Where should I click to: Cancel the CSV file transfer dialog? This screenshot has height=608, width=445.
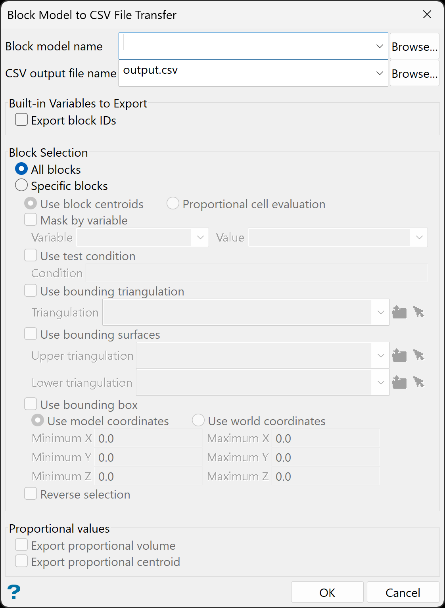[403, 592]
